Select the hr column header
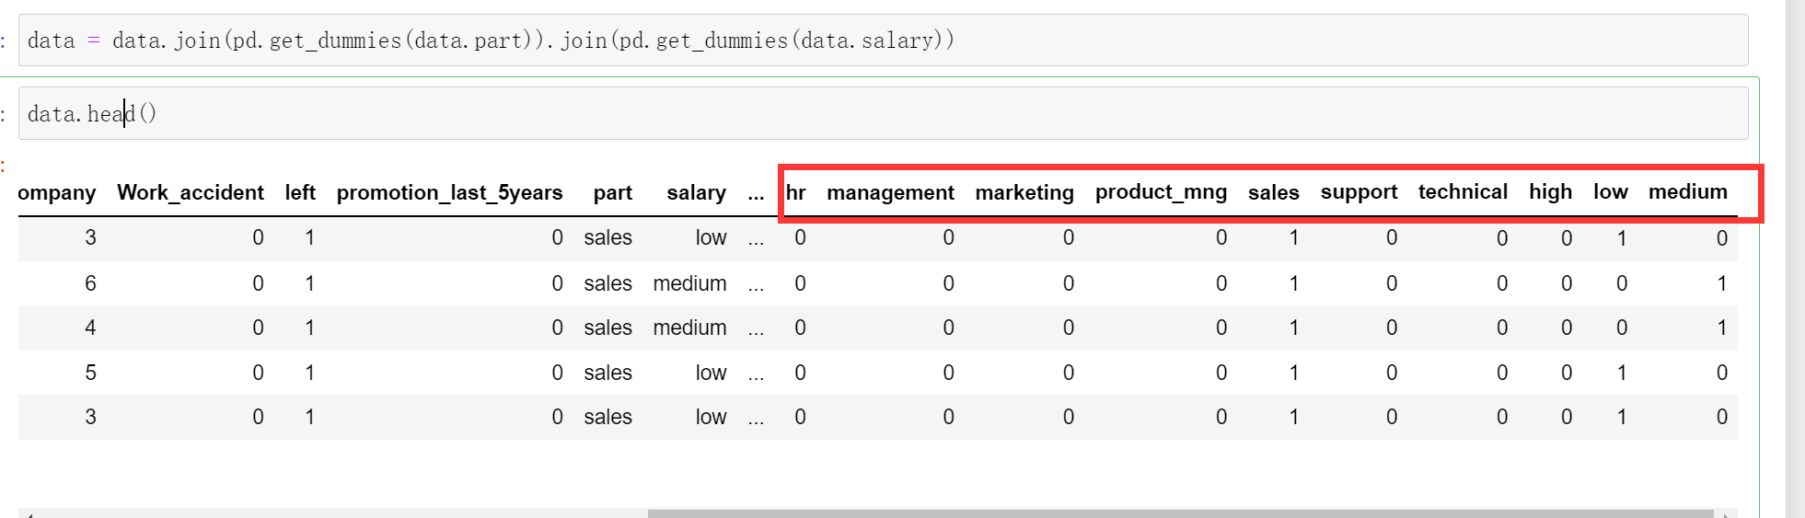The width and height of the screenshot is (1805, 518). click(795, 193)
